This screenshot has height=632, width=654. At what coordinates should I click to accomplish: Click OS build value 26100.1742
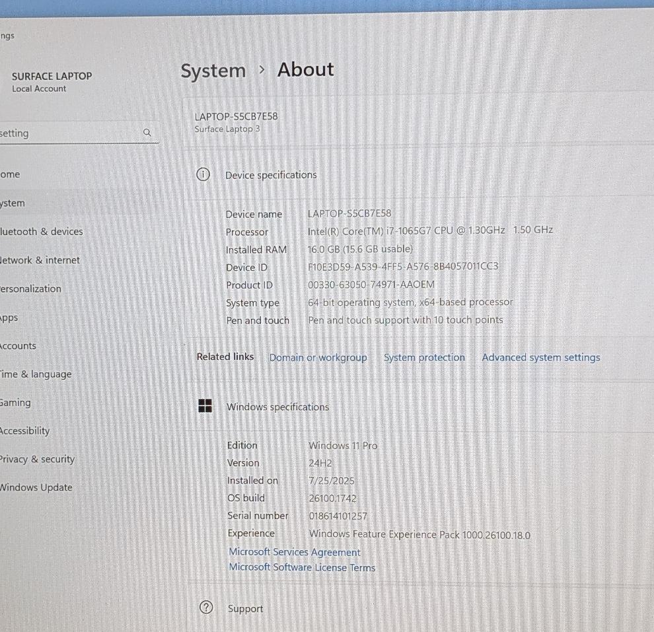click(x=333, y=499)
